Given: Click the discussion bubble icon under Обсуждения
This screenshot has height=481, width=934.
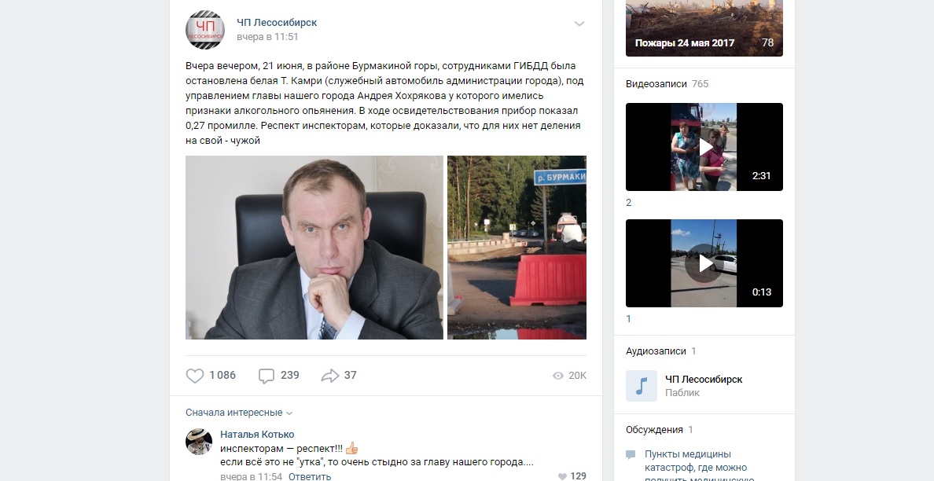Looking at the screenshot, I should [x=631, y=455].
